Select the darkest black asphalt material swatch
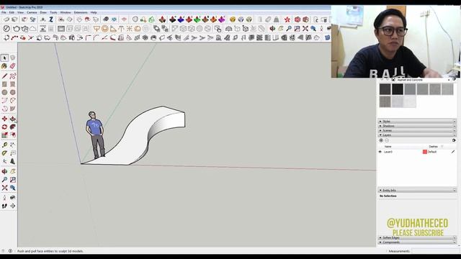 [x=398, y=89]
